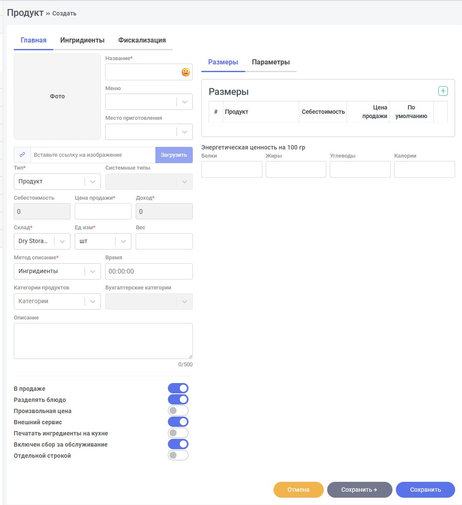462x505 pixels.
Task: Open the Категории продуктов dropdown
Action: click(x=57, y=301)
